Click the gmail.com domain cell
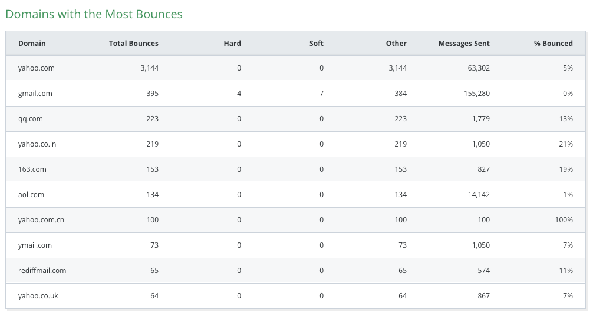This screenshot has width=593, height=316. (35, 94)
